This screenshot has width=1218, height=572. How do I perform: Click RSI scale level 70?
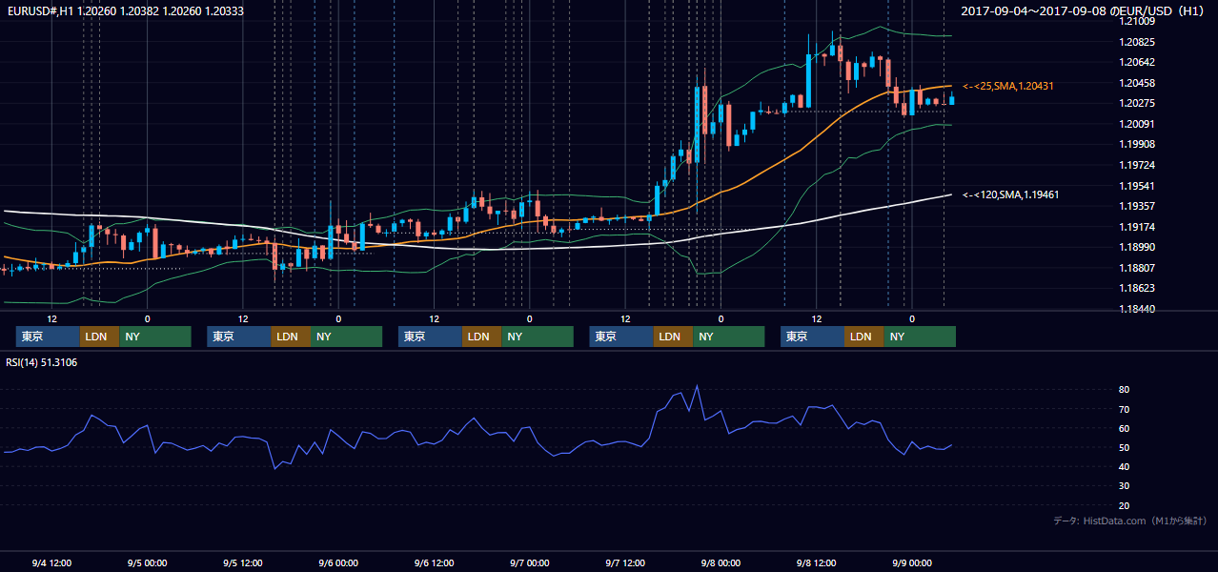[x=1125, y=409]
